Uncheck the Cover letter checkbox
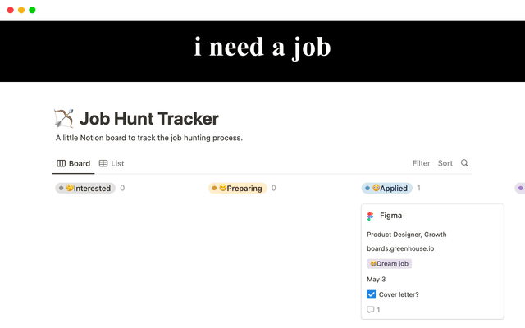This screenshot has height=328, width=525. click(372, 294)
